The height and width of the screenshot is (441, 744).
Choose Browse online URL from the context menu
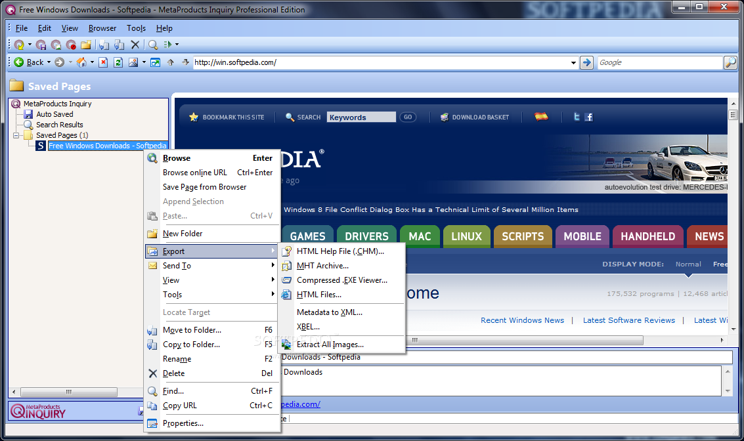211,173
